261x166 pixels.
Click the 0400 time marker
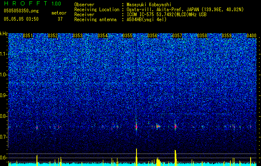[251, 36]
